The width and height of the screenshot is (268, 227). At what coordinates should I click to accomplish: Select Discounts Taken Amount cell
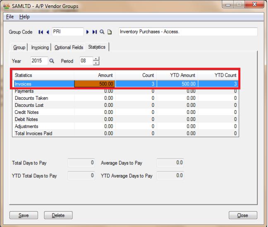(x=95, y=98)
